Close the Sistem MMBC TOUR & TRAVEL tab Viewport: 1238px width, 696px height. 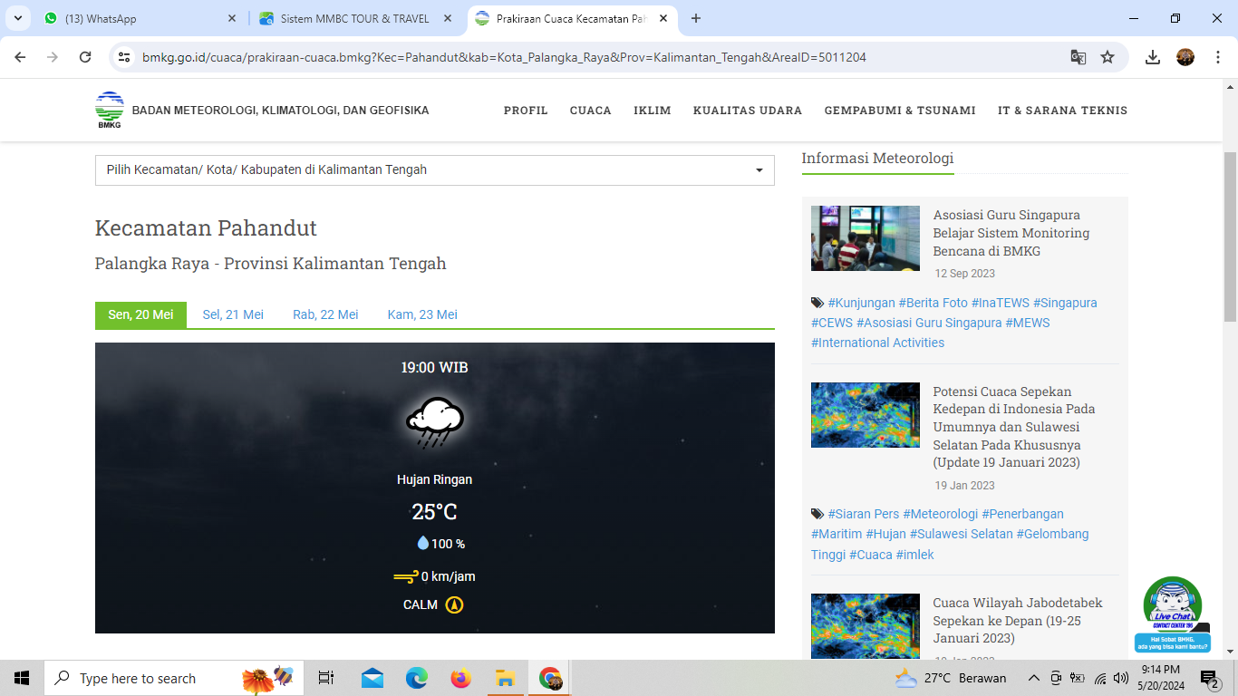coord(448,18)
